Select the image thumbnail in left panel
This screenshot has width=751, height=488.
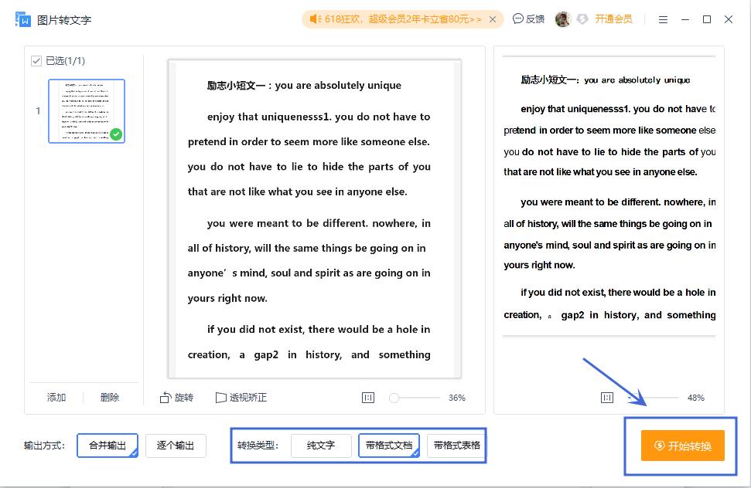87,110
